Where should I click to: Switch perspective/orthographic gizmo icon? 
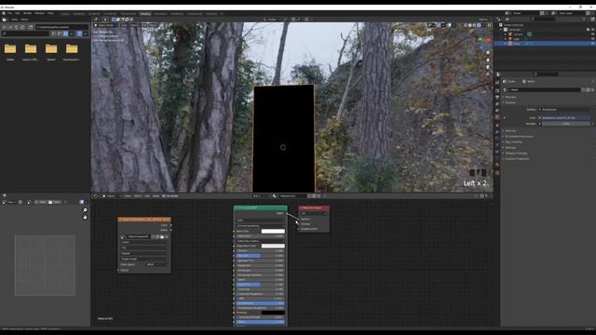488,74
